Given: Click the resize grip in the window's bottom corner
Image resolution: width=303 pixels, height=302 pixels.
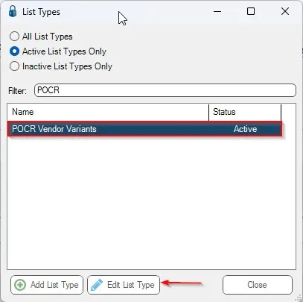Looking at the screenshot, I should (298, 298).
